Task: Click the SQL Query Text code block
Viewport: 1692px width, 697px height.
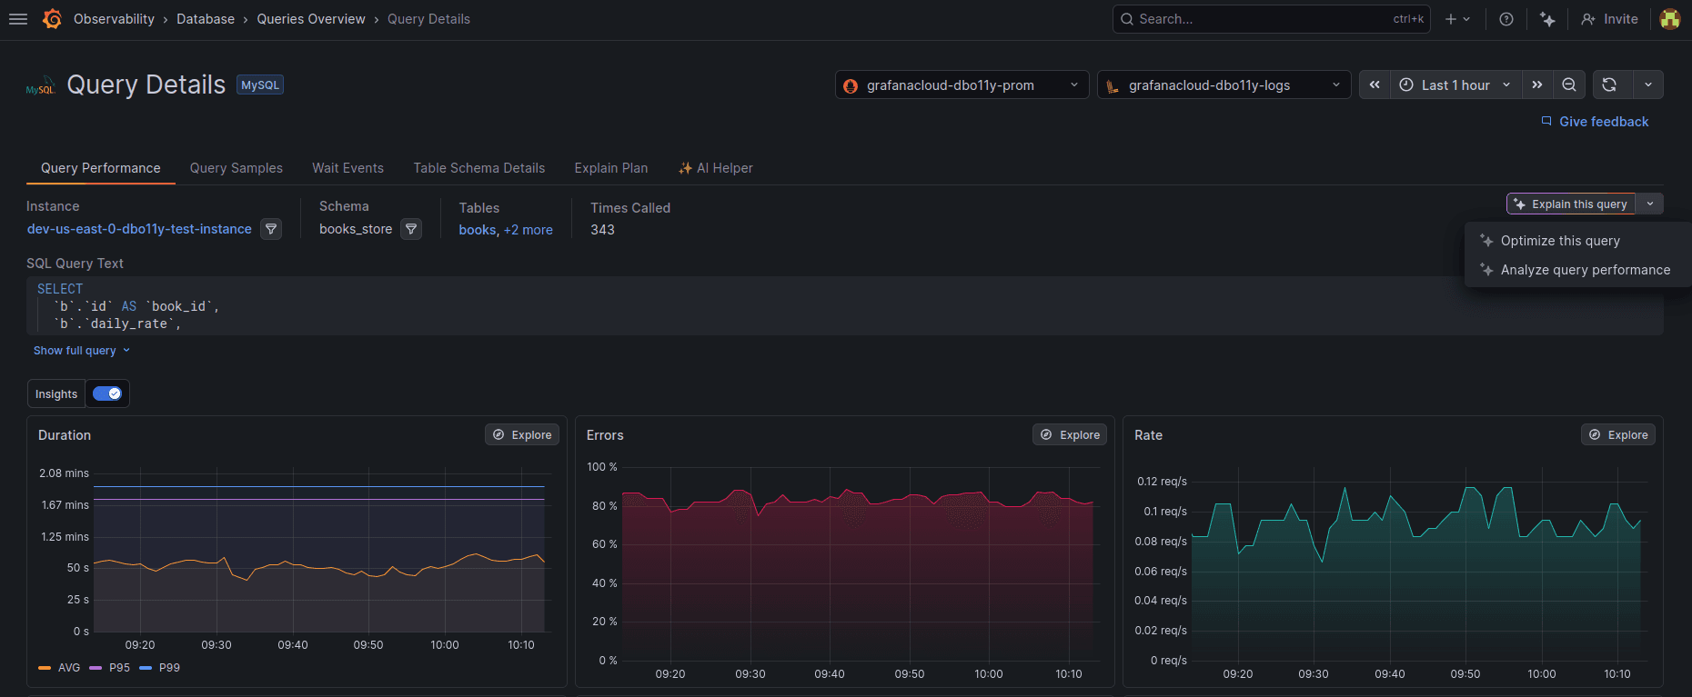Action: pyautogui.click(x=844, y=306)
